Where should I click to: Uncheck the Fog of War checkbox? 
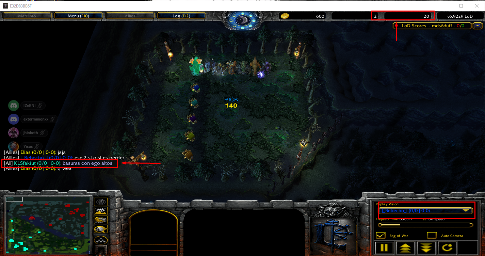point(381,235)
